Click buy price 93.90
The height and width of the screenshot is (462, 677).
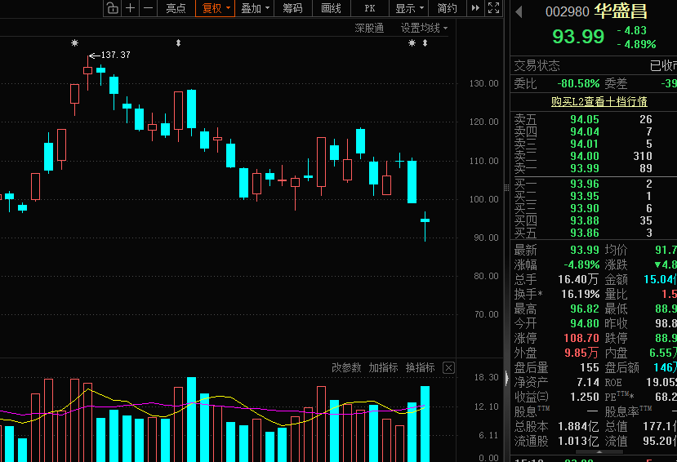pos(584,208)
